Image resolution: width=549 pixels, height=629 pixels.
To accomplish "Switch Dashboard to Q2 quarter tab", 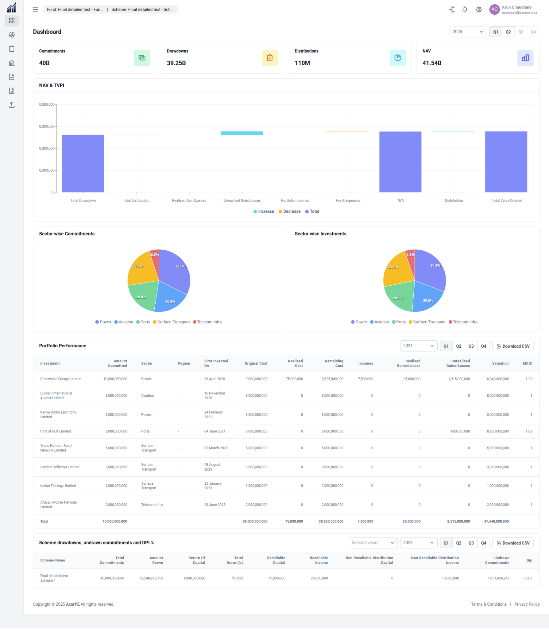I will 508,32.
